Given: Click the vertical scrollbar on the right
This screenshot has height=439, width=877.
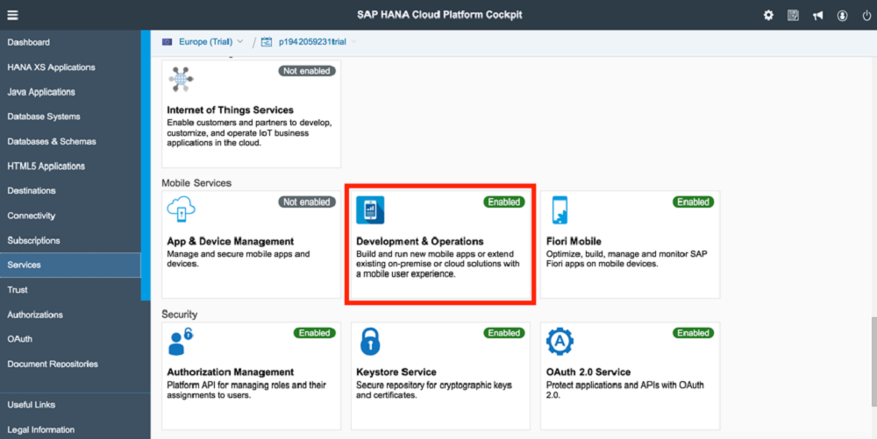Looking at the screenshot, I should (x=873, y=362).
